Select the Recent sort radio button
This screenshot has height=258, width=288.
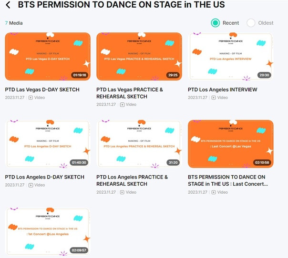click(x=215, y=23)
